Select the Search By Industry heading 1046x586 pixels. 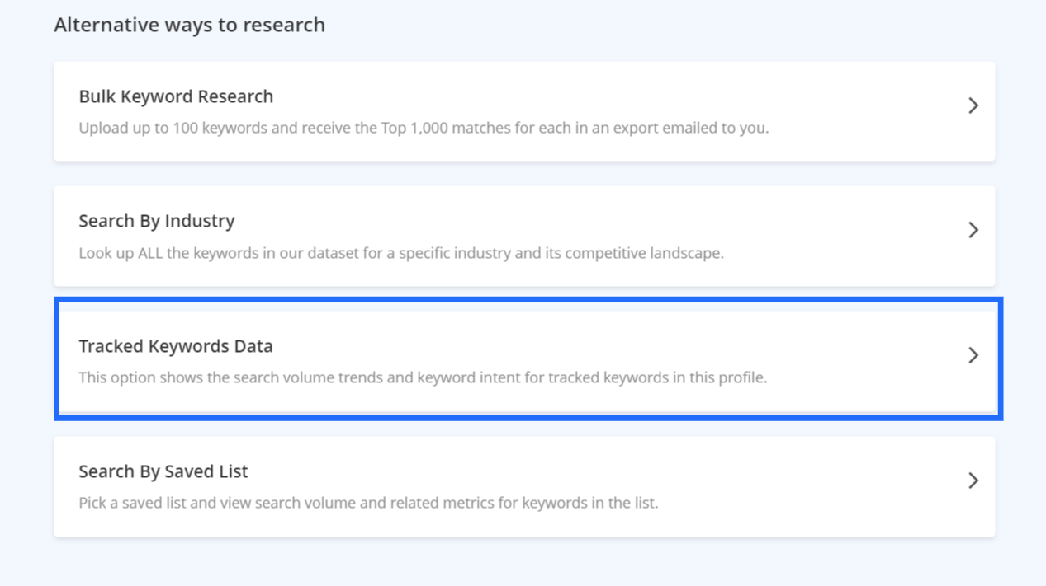[x=157, y=221]
